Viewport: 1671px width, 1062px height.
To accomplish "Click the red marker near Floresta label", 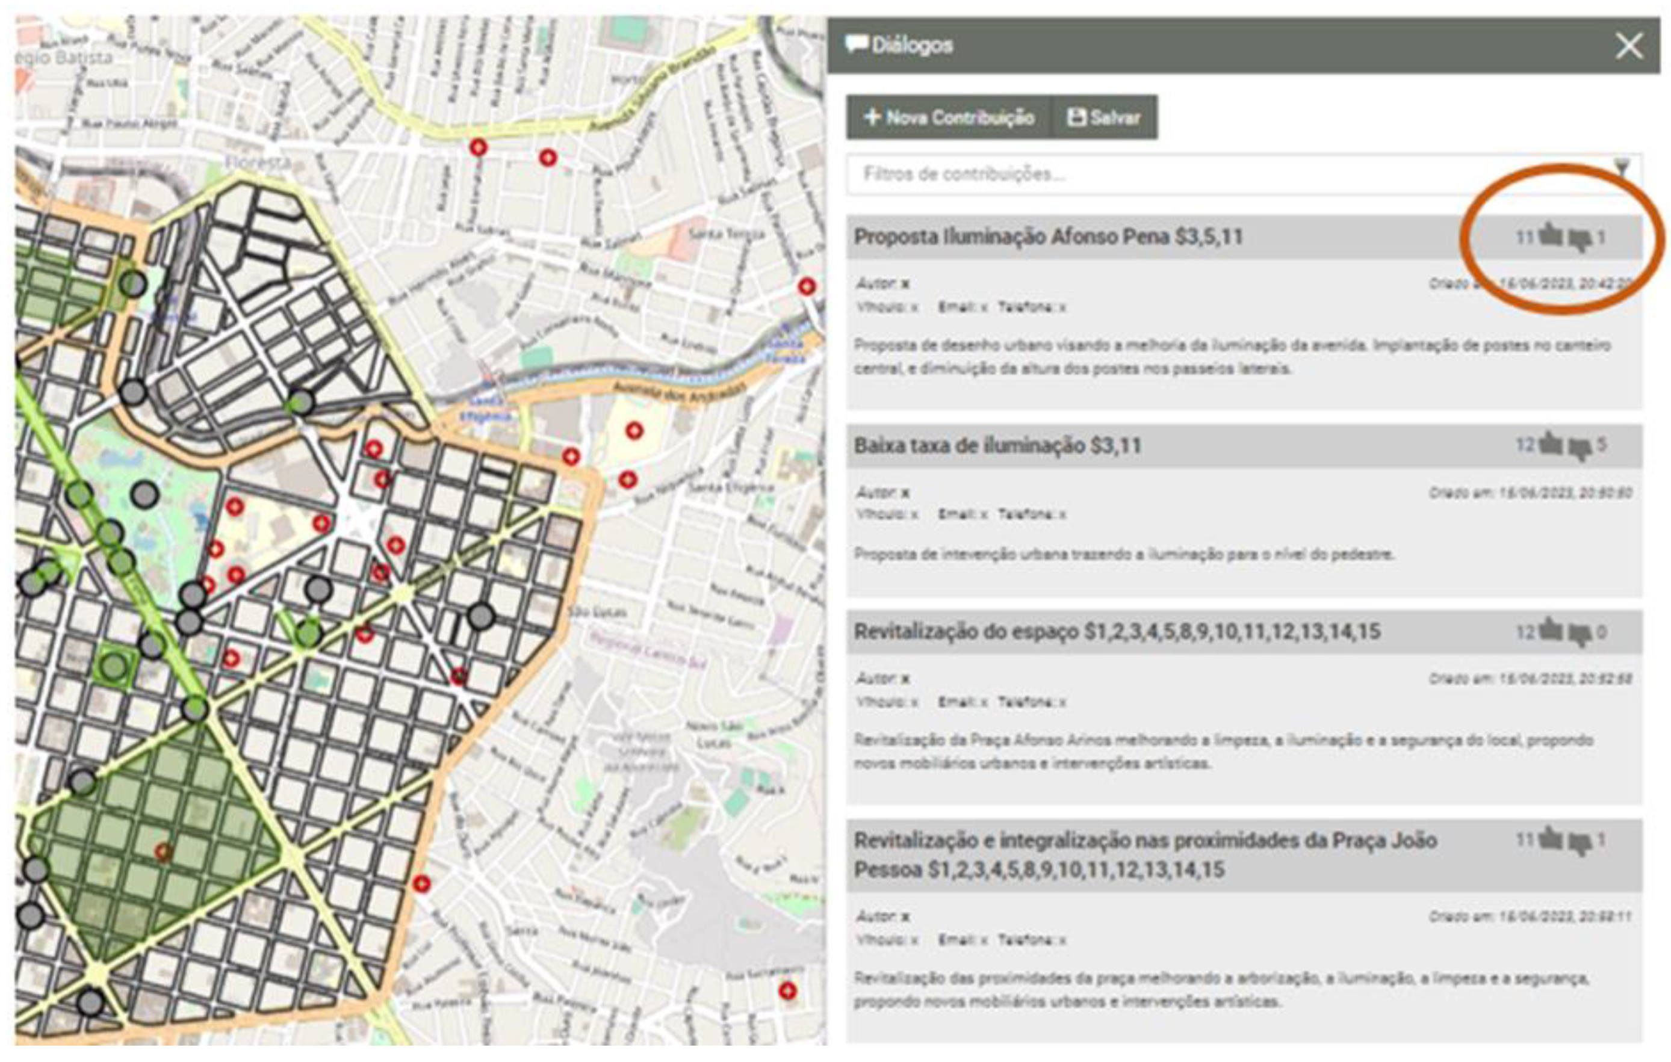I will click(x=477, y=147).
